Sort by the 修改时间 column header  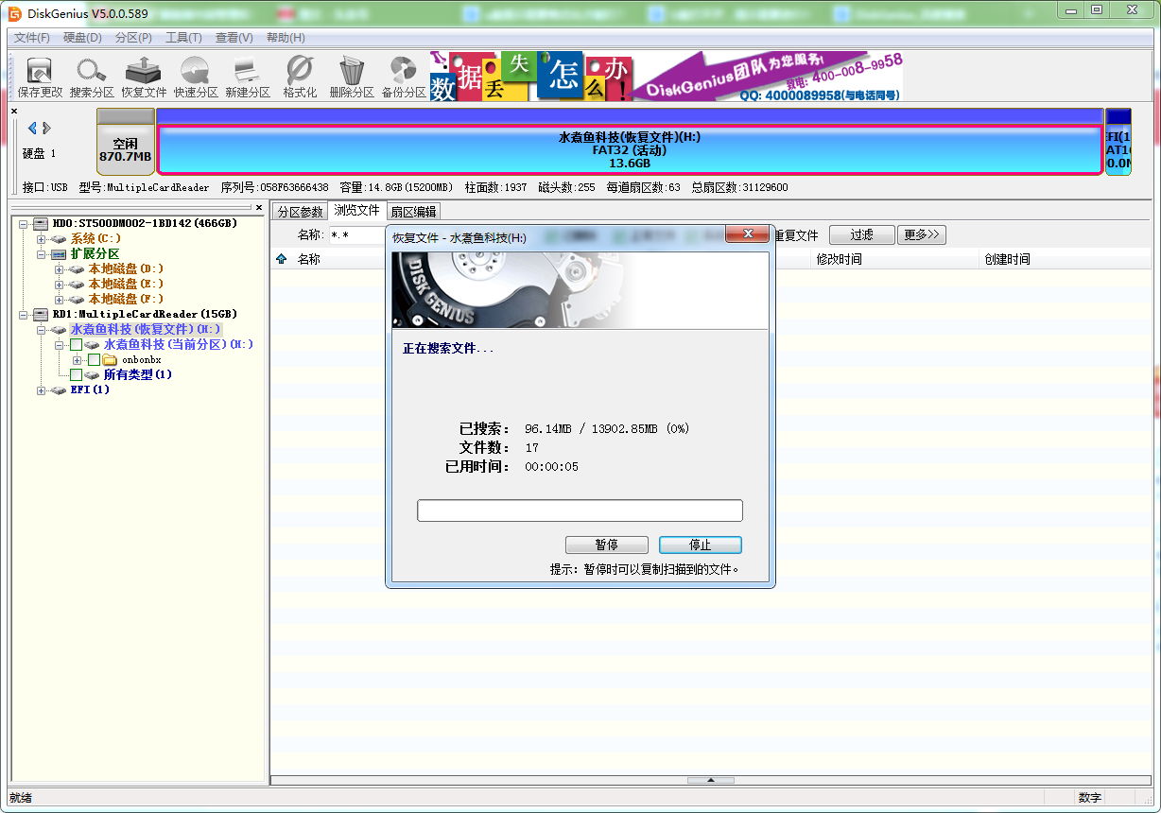click(x=839, y=259)
